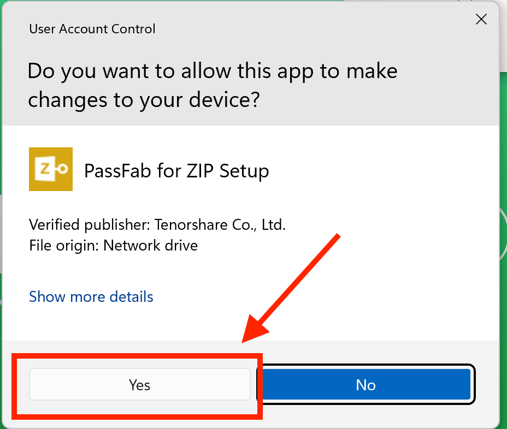The image size is (507, 429).
Task: Click the Verified publisher Tenorshare text
Action: [157, 224]
